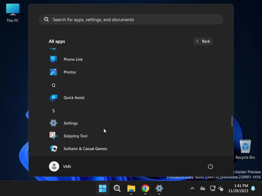Open taskbar Search icon

click(x=117, y=189)
